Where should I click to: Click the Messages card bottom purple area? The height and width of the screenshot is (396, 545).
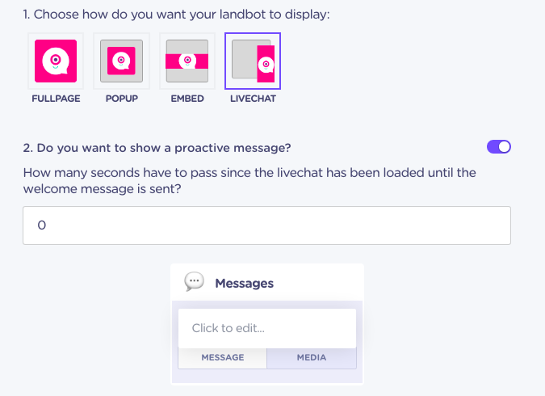267,376
